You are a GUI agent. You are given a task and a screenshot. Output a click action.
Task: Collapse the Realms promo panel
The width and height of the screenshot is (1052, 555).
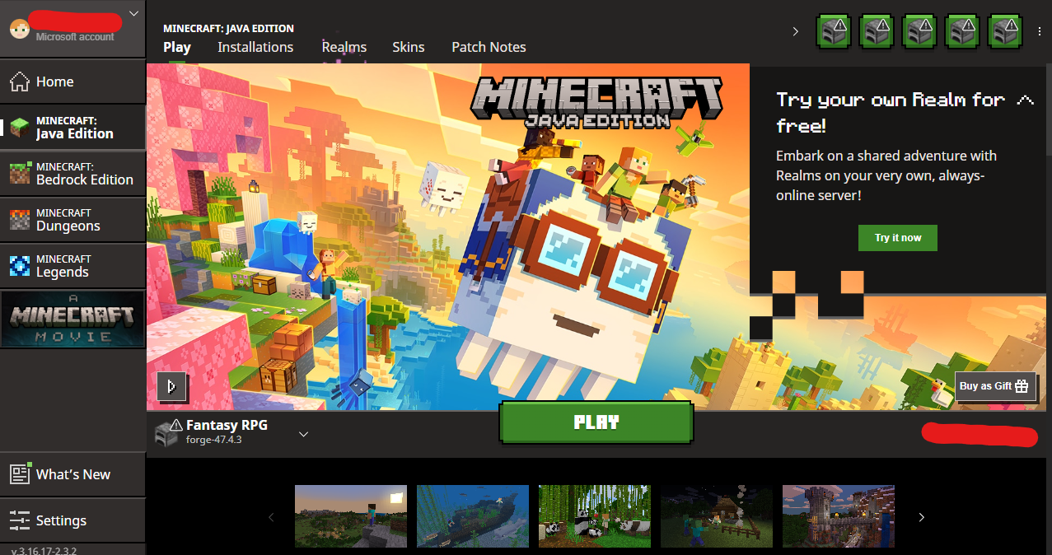point(1025,100)
